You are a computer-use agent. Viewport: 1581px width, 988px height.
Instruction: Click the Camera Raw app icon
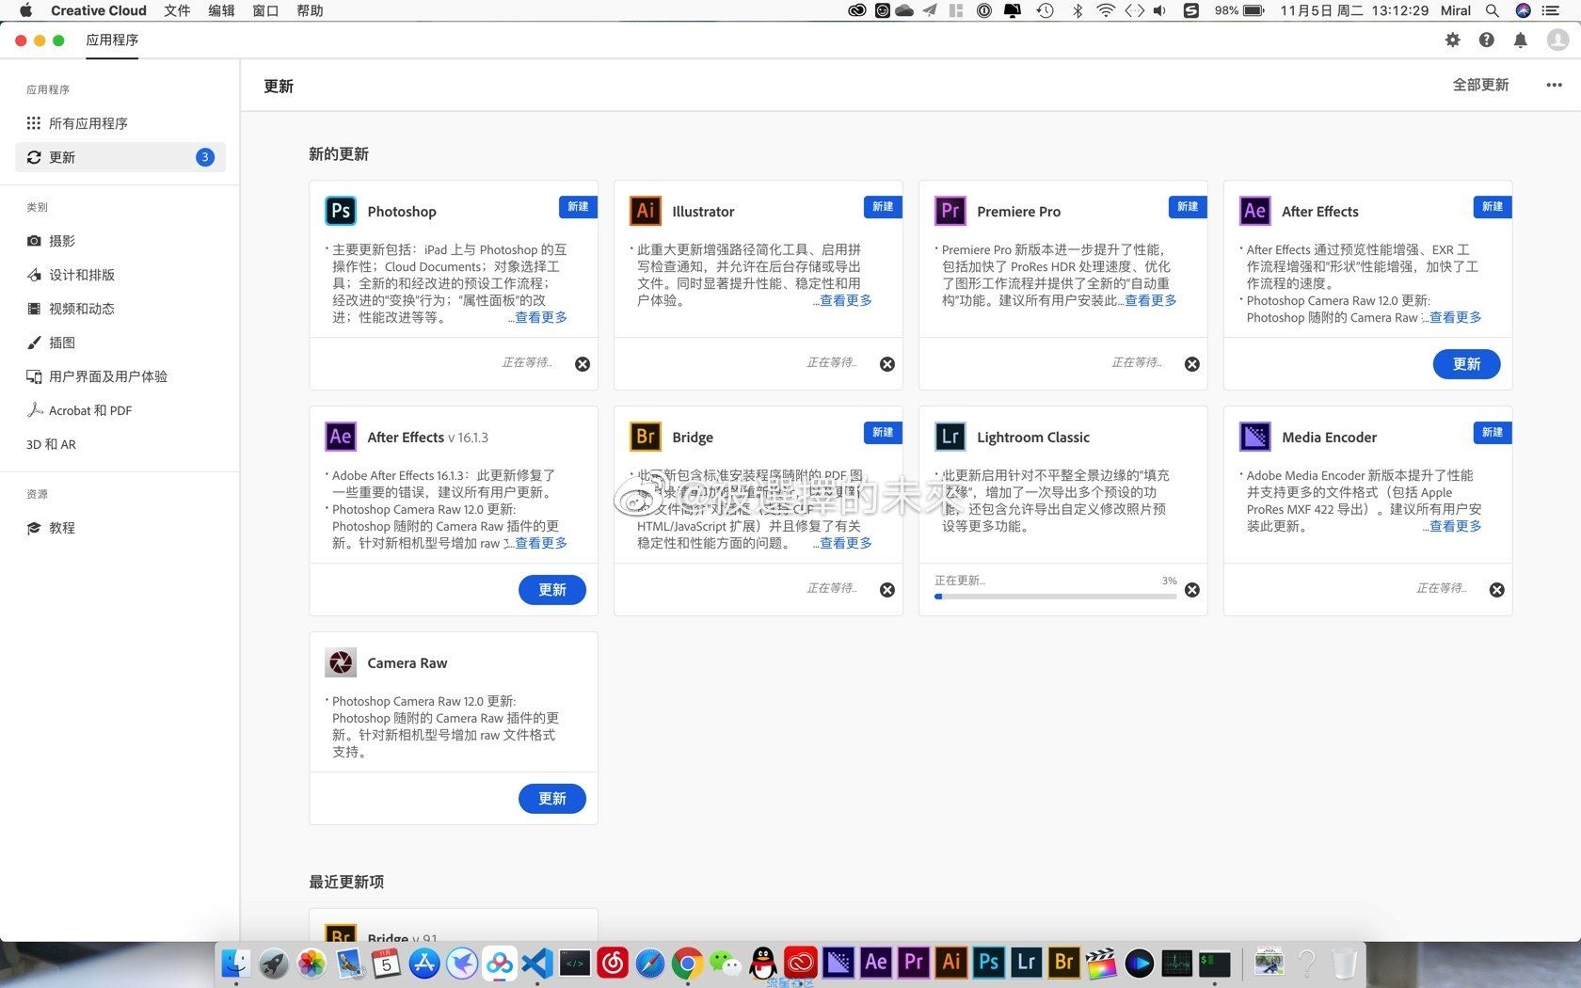click(341, 662)
